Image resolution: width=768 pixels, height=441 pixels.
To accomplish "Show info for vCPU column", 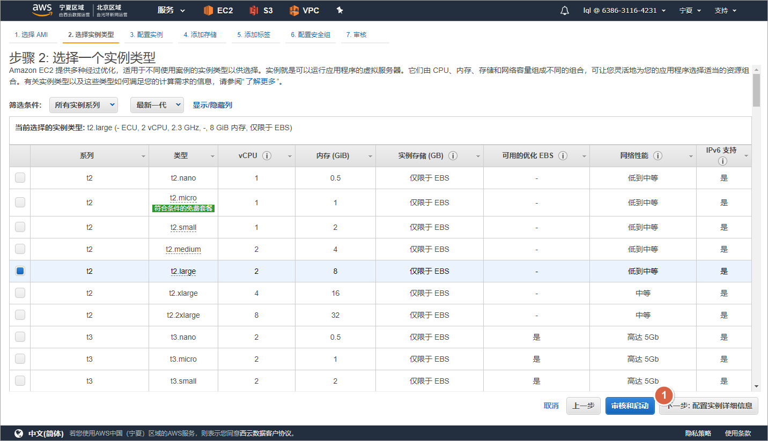I will (267, 156).
